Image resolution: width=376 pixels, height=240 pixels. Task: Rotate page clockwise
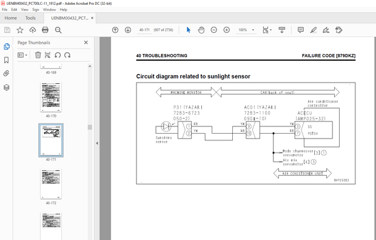[67, 55]
